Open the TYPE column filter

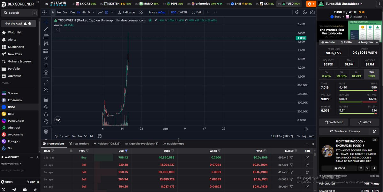(x=87, y=151)
